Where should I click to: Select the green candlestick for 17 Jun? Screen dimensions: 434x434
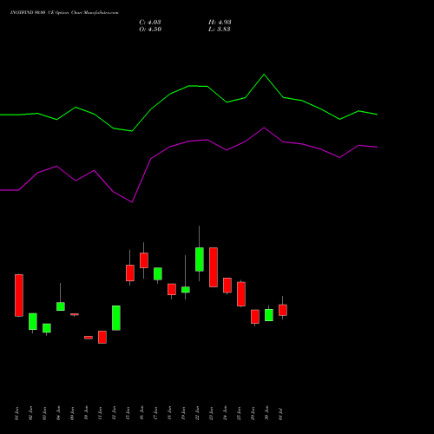pyautogui.click(x=158, y=273)
